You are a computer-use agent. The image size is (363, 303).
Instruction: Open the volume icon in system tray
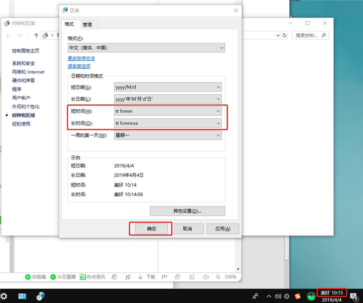278,296
